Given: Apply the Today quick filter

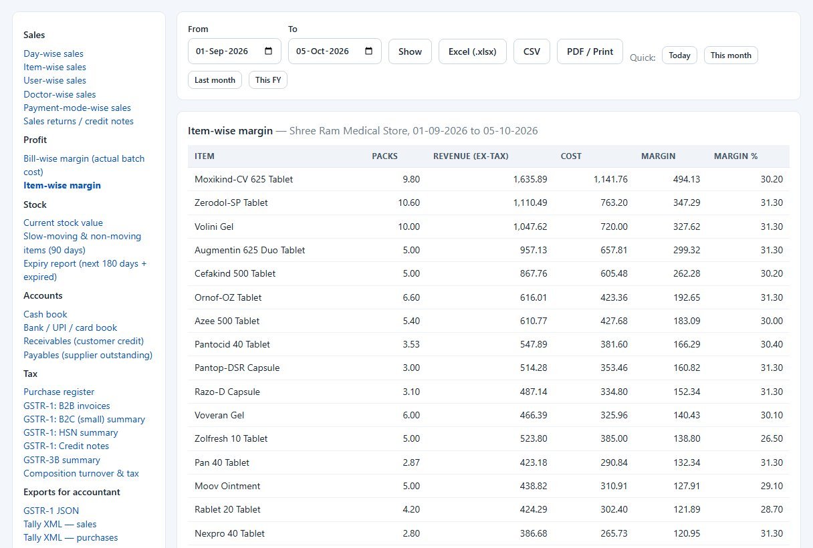Looking at the screenshot, I should click(x=679, y=55).
